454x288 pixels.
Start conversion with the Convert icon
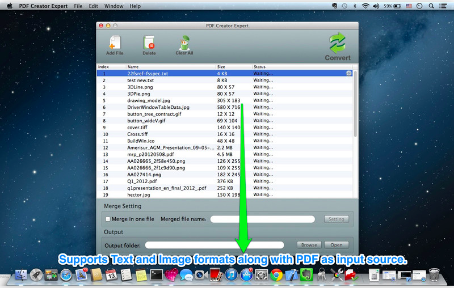[338, 46]
